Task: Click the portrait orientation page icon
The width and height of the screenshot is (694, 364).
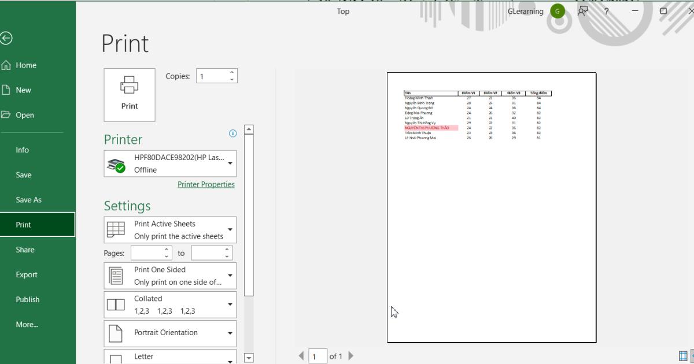Action: click(x=116, y=333)
